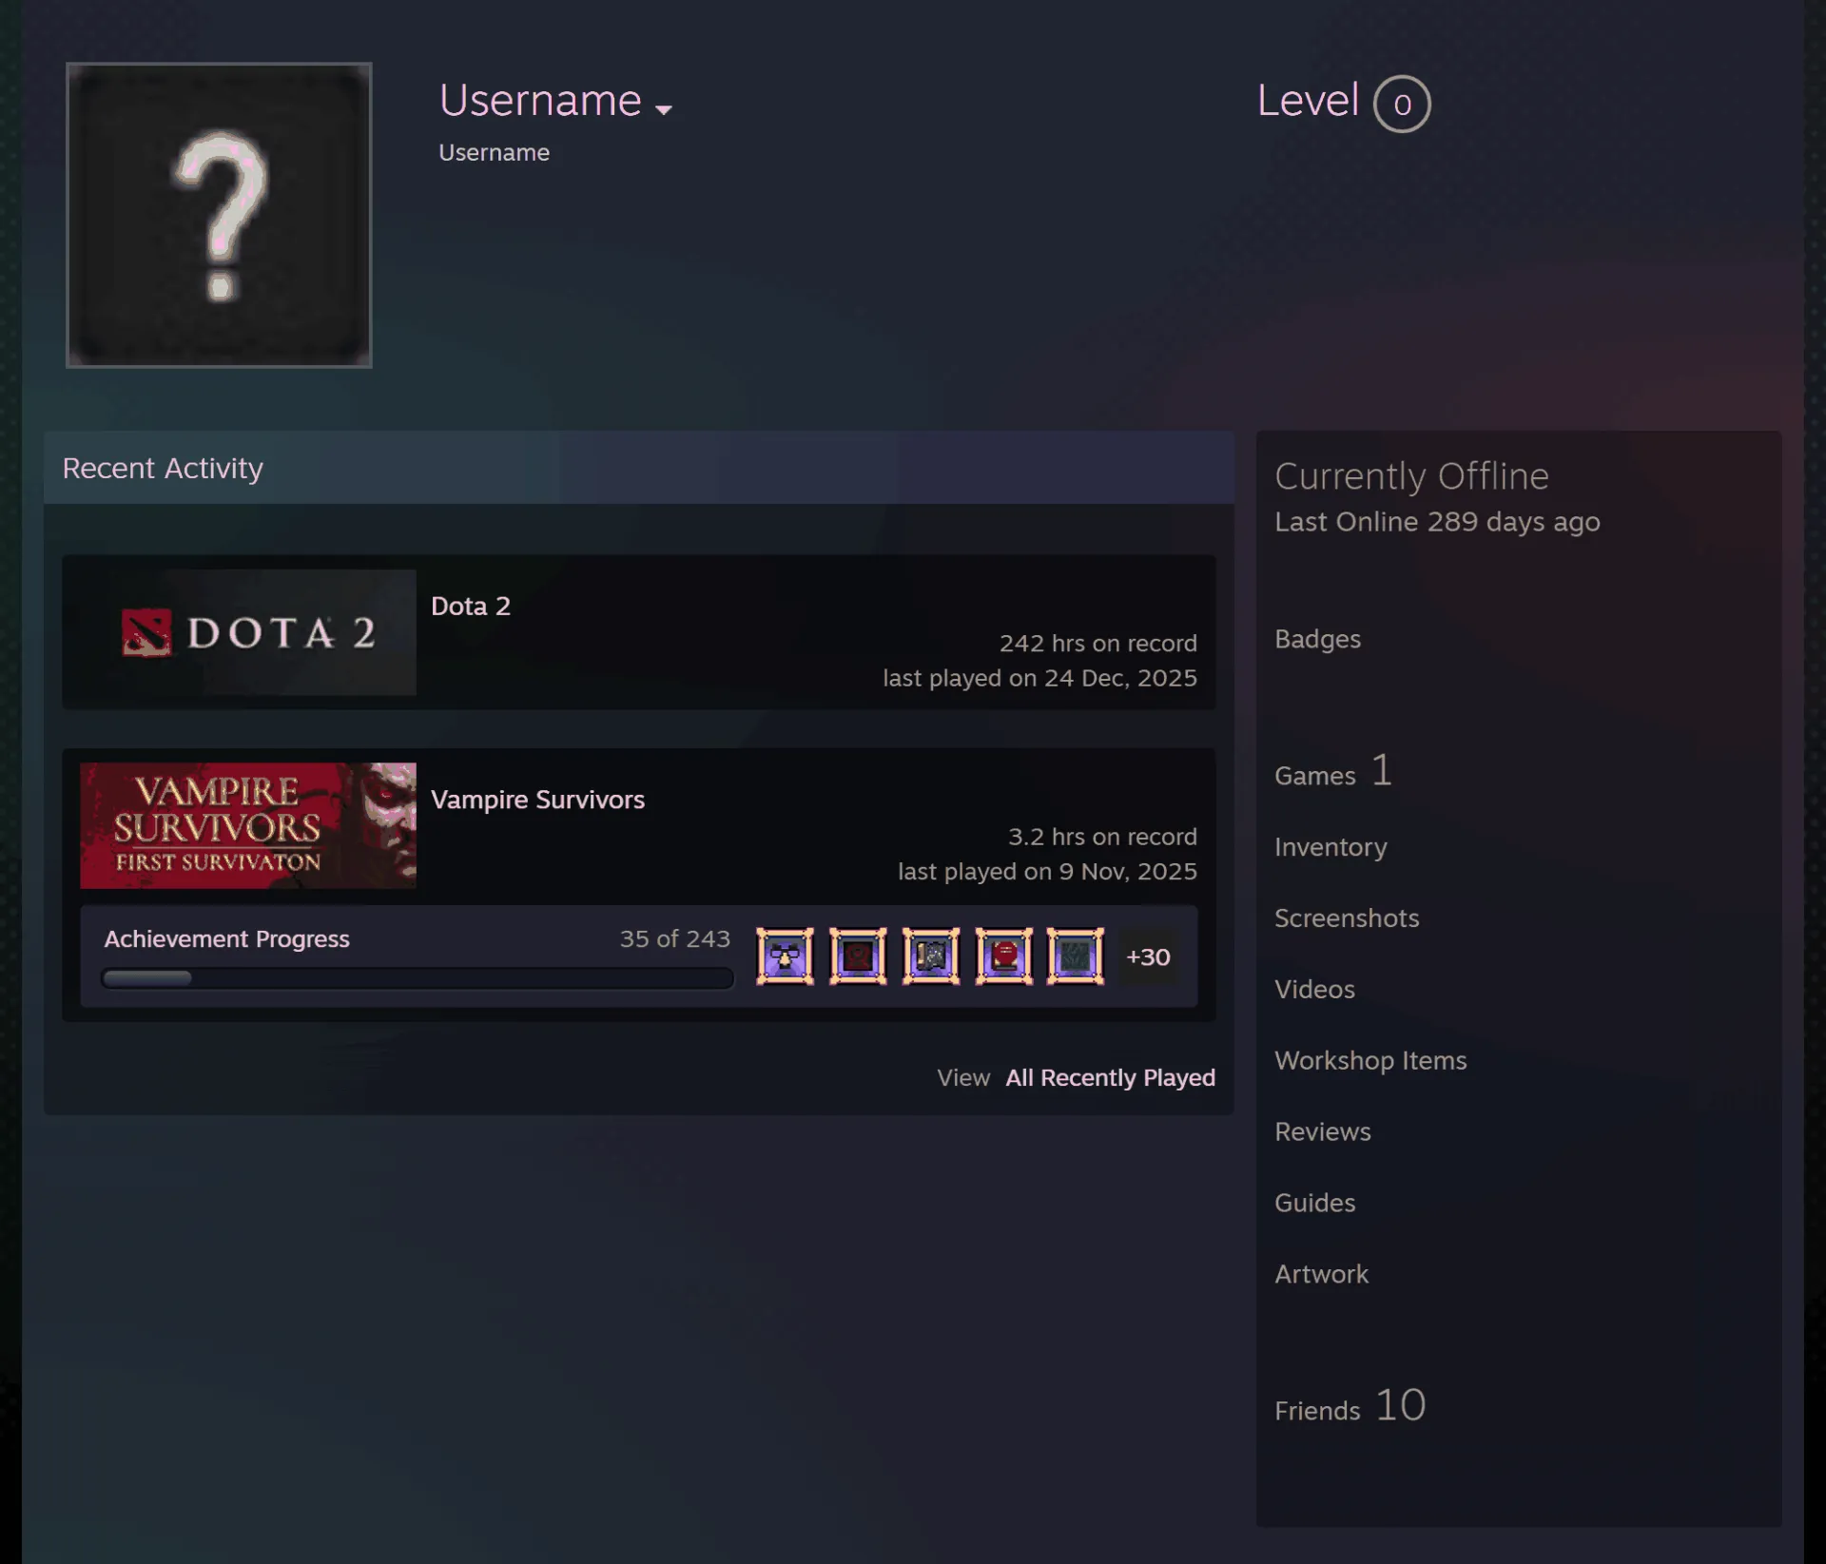1826x1564 pixels.
Task: Open the Vampire Survivors title link
Action: coord(537,800)
